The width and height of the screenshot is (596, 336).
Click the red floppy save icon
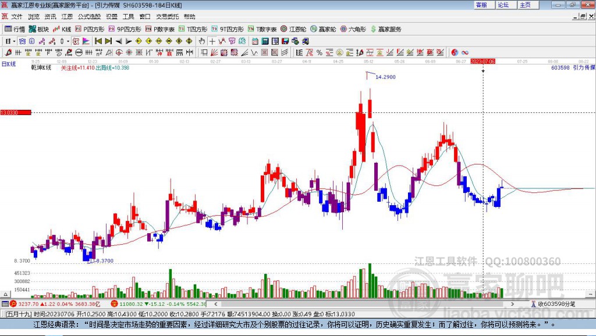coord(285,41)
